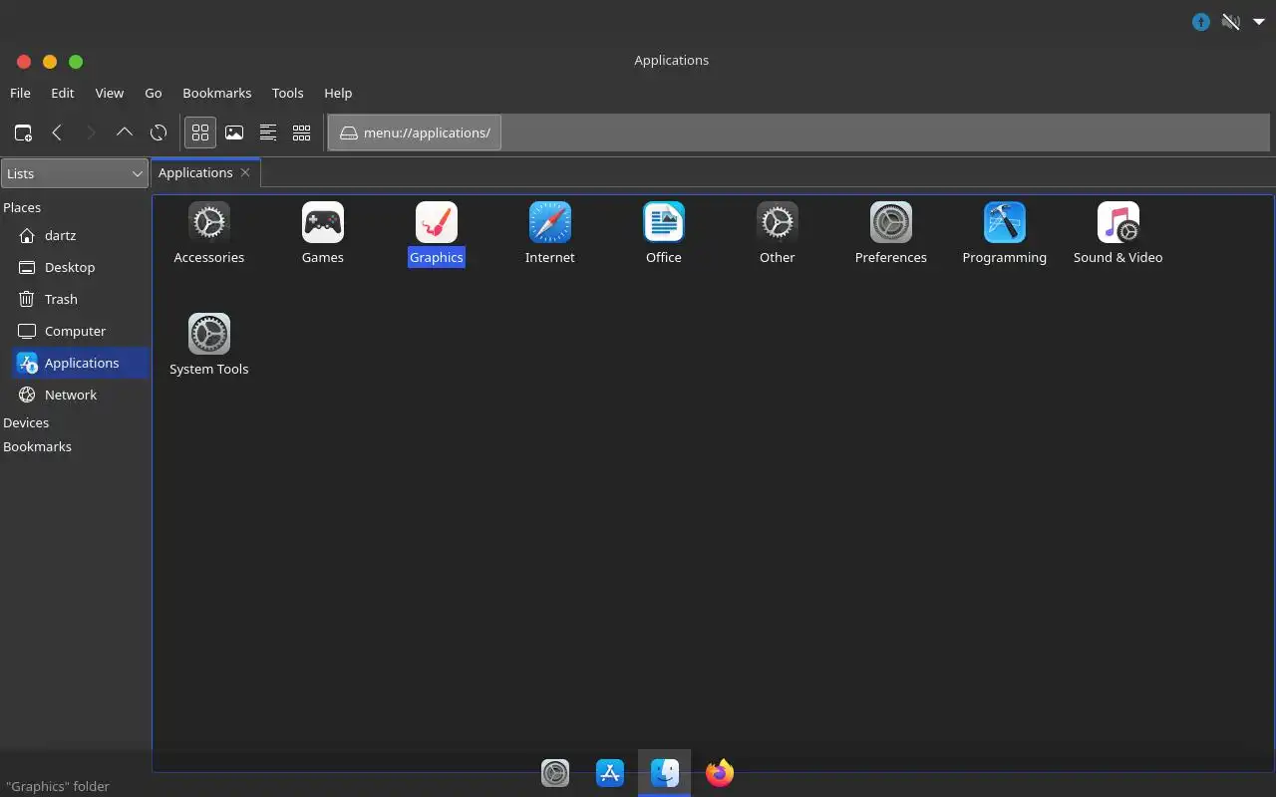Launch Firefox from the dock

pos(720,772)
